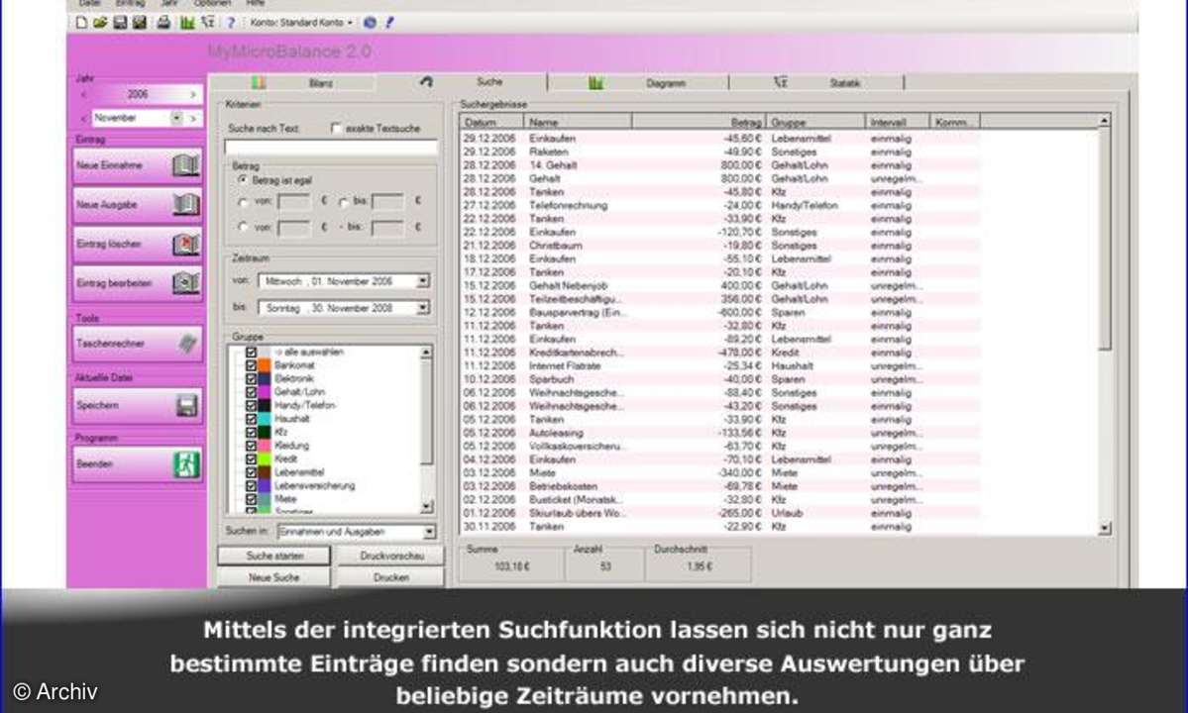The height and width of the screenshot is (713, 1188).
Task: Click the sigma statistics toolbar icon
Action: coord(208,23)
